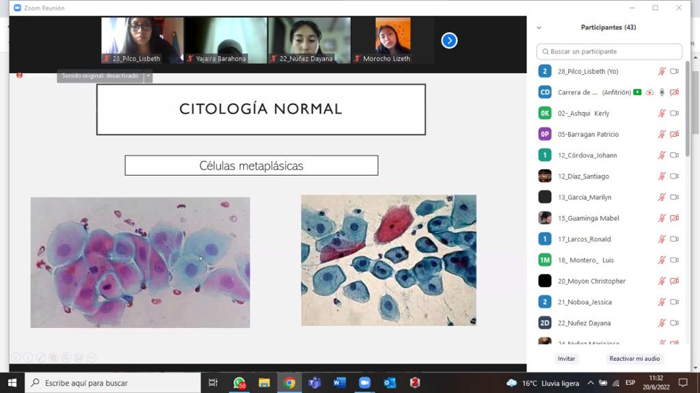Click 1M avatar of 18_Montero_ Luis
Image resolution: width=700 pixels, height=393 pixels.
(545, 260)
